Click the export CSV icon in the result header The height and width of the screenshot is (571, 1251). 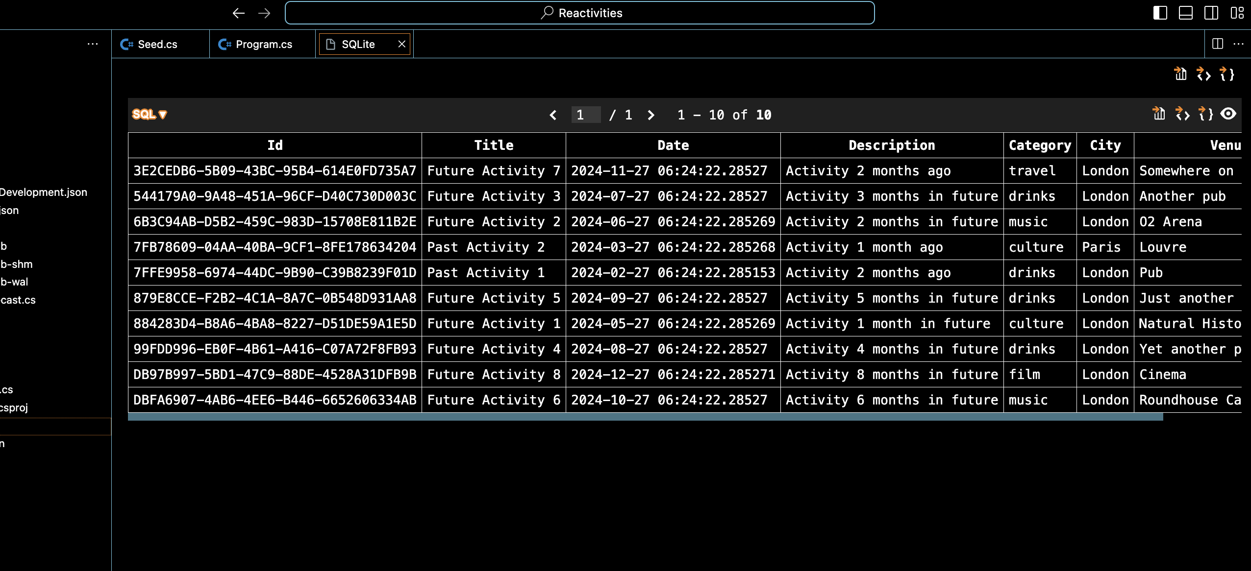[x=1159, y=114]
